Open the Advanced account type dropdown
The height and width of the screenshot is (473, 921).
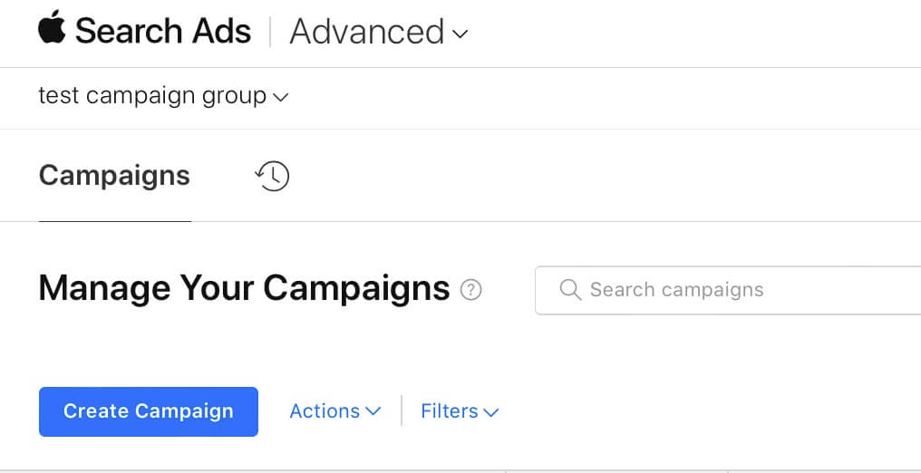(x=379, y=33)
